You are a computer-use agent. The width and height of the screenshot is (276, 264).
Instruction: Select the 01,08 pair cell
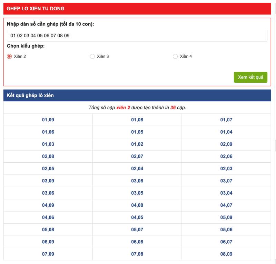point(137,120)
